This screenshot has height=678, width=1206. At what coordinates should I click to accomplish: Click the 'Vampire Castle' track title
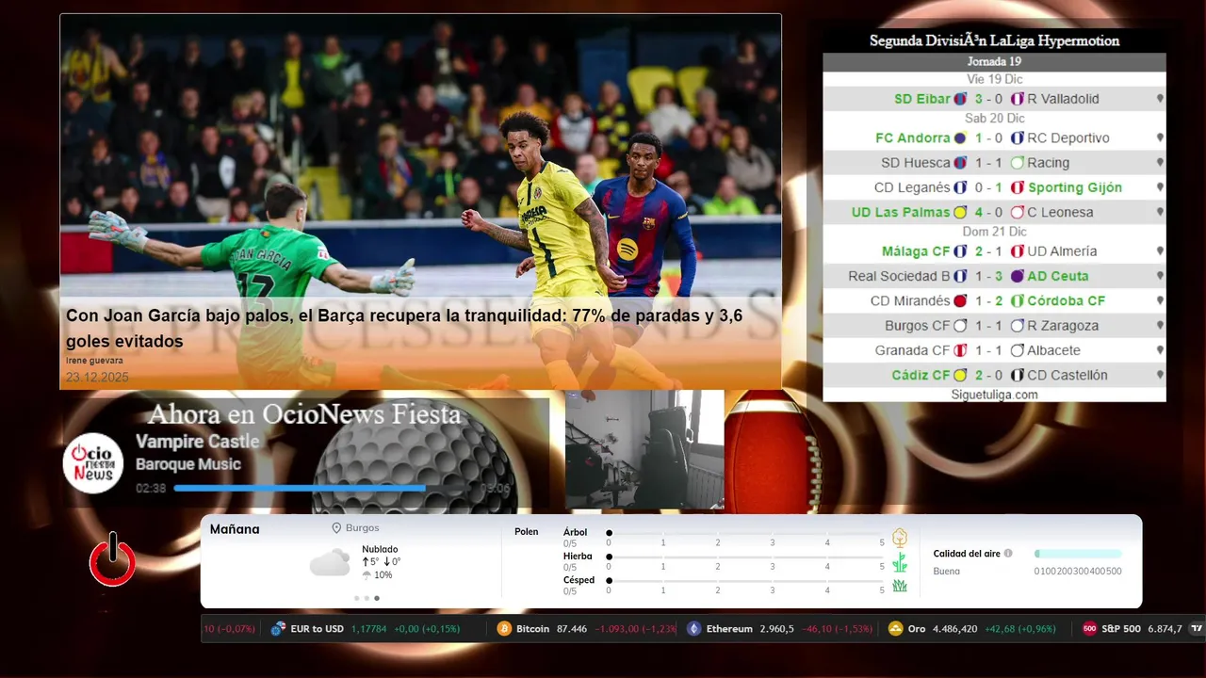click(x=198, y=442)
